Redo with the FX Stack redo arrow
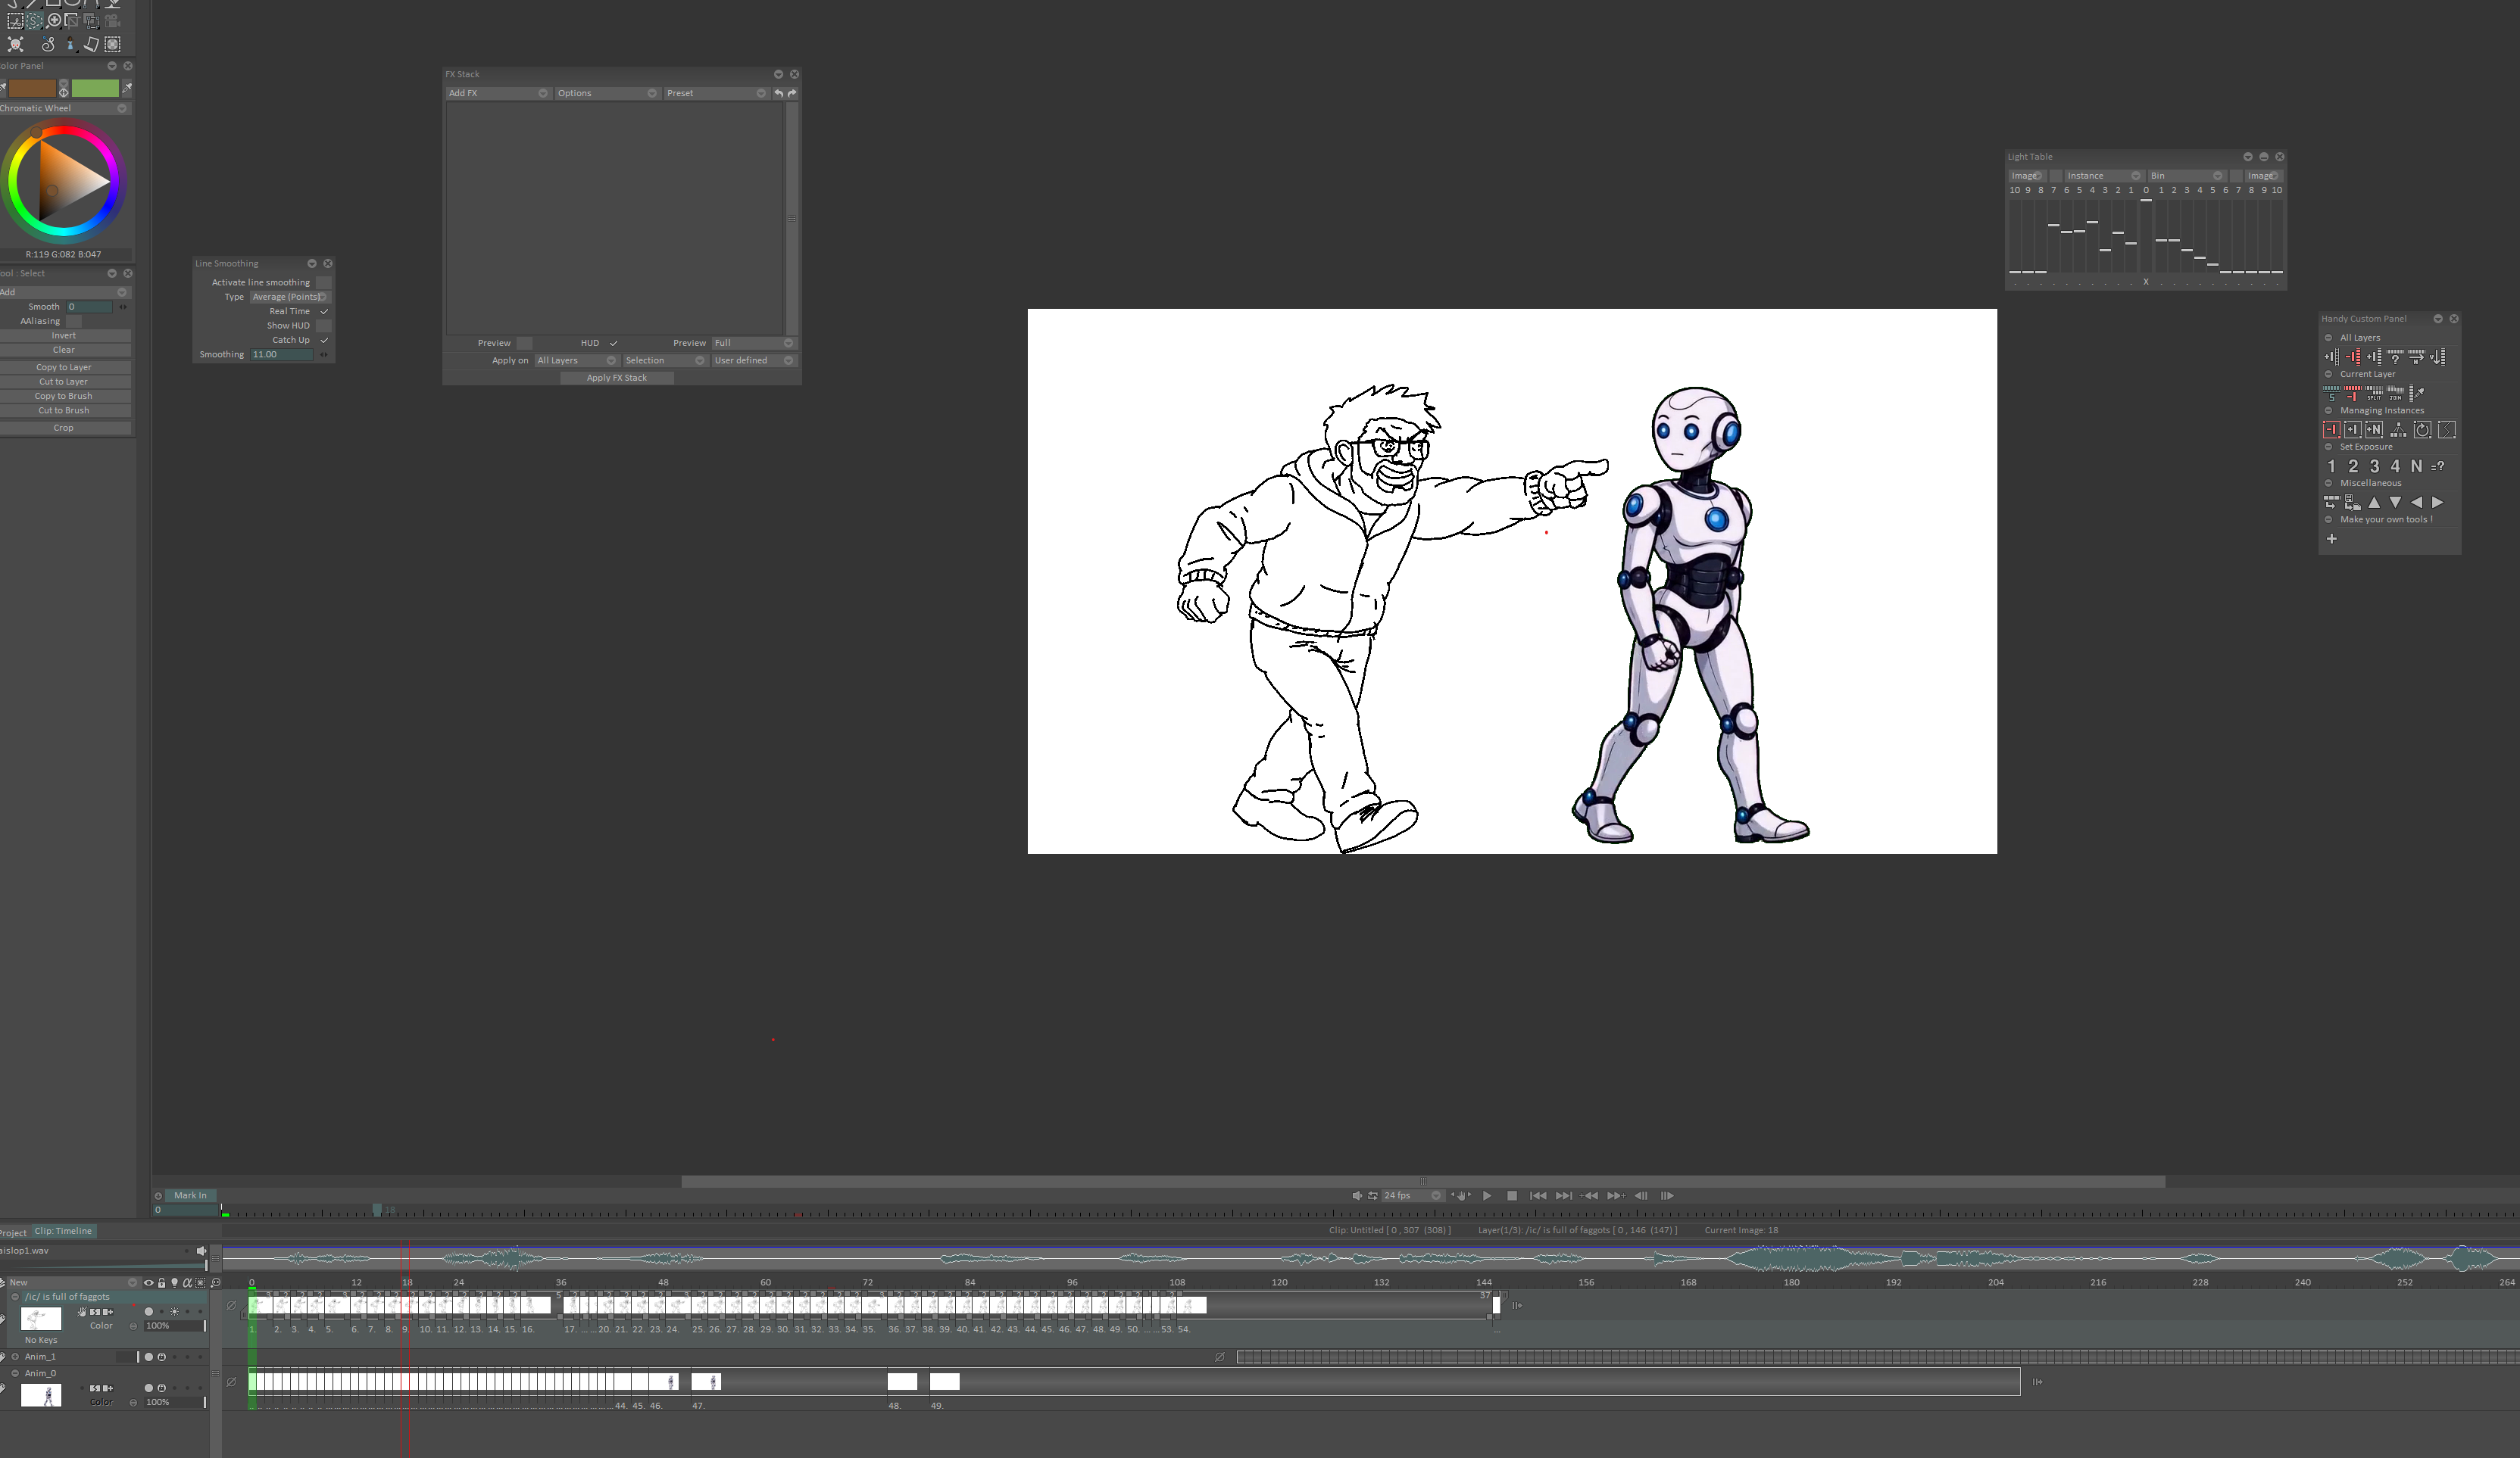Image resolution: width=2520 pixels, height=1458 pixels. click(x=792, y=93)
